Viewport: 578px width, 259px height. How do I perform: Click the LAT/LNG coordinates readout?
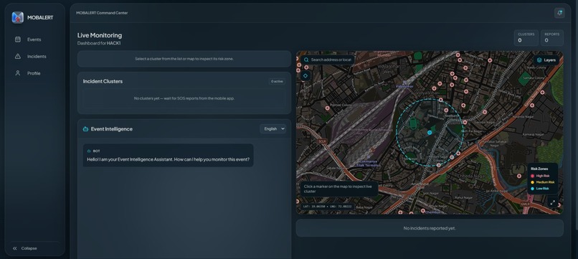click(327, 207)
